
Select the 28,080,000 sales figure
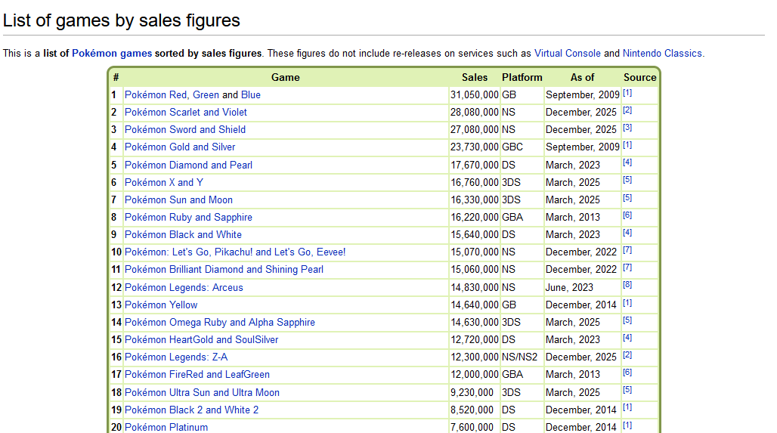tap(474, 113)
